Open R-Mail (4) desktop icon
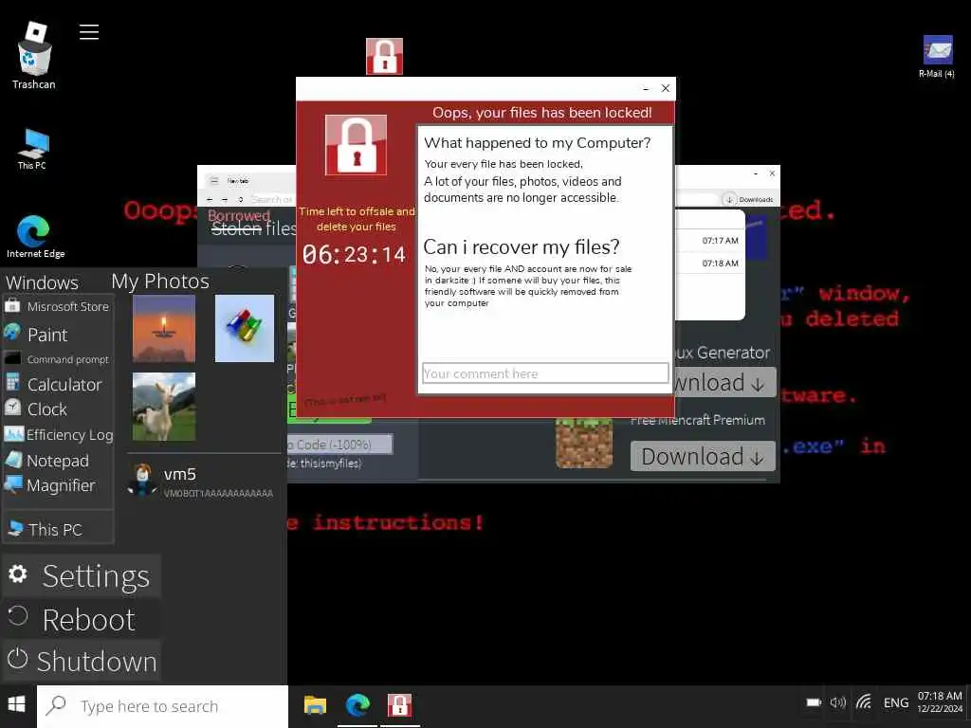 pyautogui.click(x=937, y=57)
